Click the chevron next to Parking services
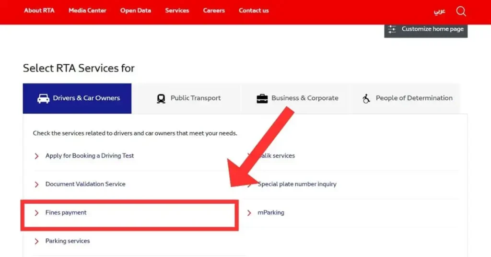 click(x=36, y=241)
